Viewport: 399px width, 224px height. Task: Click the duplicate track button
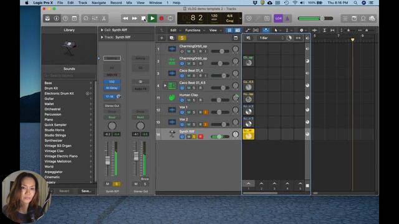172,38
